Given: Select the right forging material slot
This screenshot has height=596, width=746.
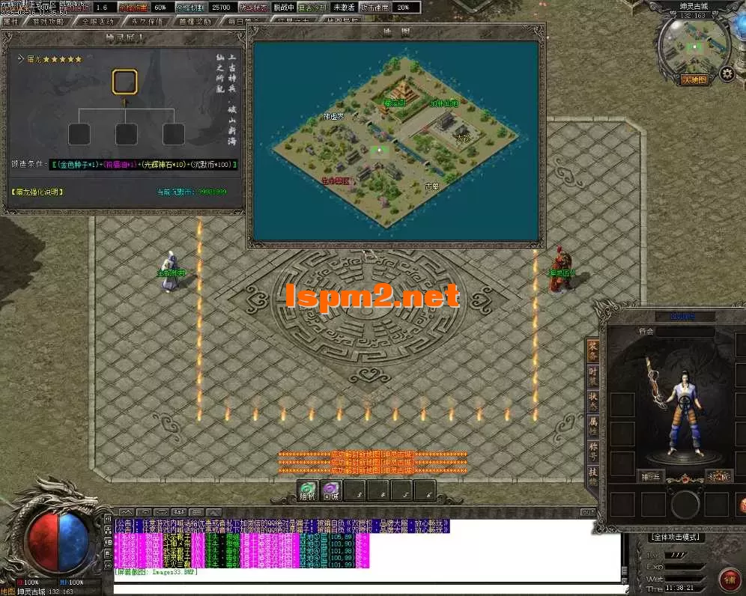Looking at the screenshot, I should pyautogui.click(x=174, y=134).
